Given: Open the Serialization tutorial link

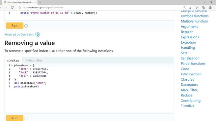Looking at the screenshot, I should pos(190,58).
